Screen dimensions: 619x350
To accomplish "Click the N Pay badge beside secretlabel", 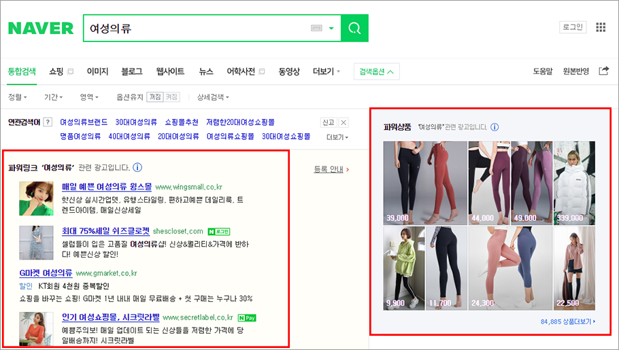I will (247, 317).
